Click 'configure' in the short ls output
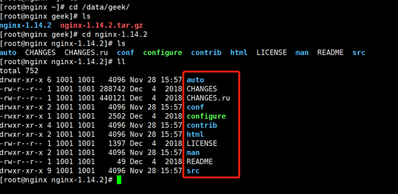Screen dimensions: 398x194 (163, 53)
